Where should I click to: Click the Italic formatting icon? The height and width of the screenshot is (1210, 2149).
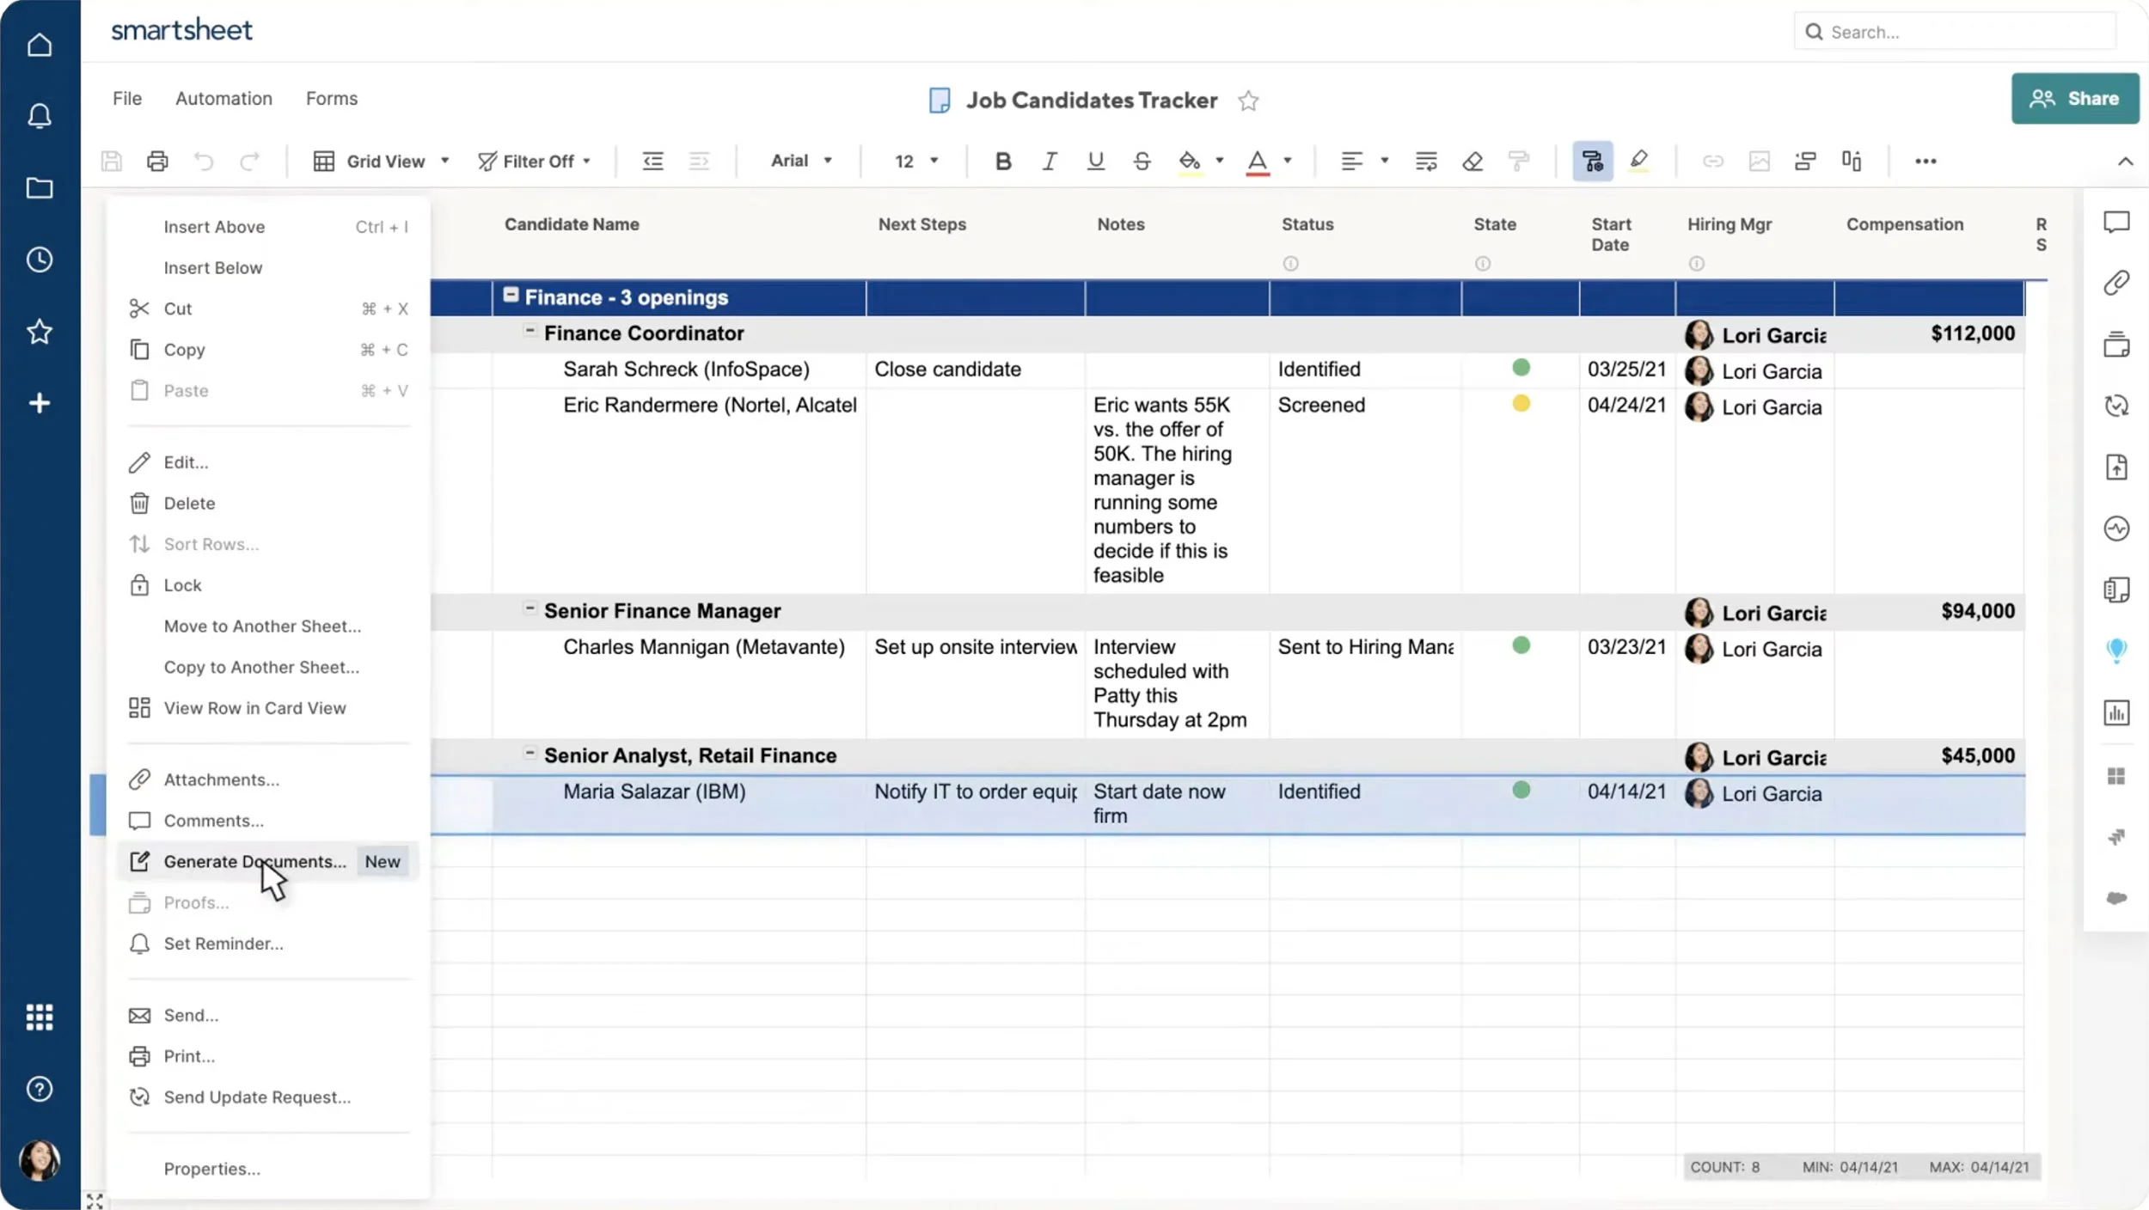1050,159
